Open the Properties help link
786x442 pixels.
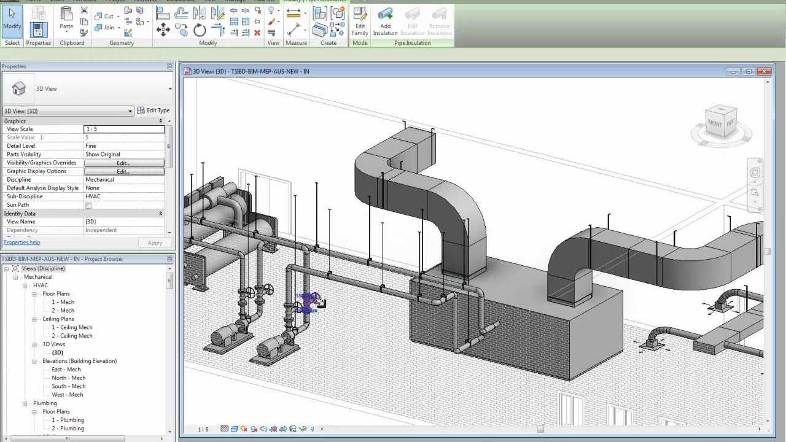coord(21,242)
